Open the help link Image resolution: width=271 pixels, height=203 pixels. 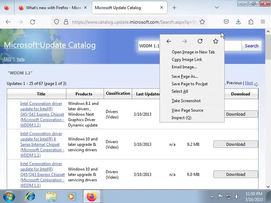tap(21, 59)
